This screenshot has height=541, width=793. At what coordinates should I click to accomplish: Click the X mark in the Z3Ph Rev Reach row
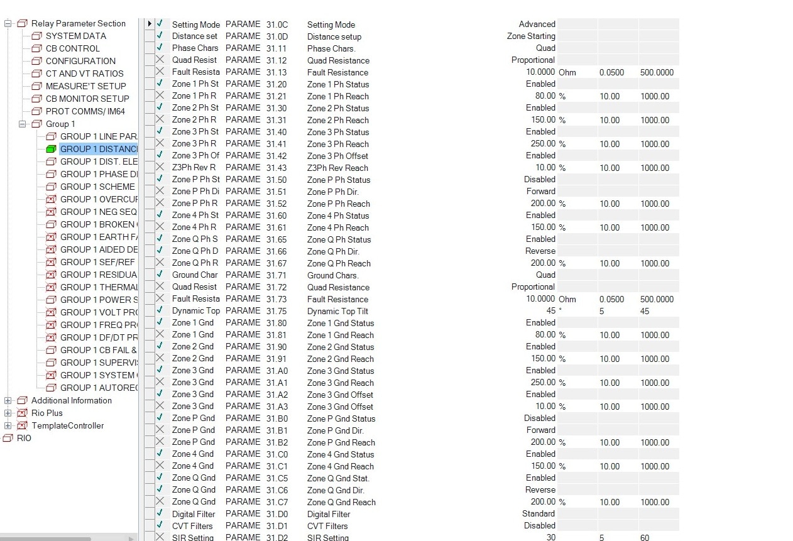pyautogui.click(x=160, y=167)
